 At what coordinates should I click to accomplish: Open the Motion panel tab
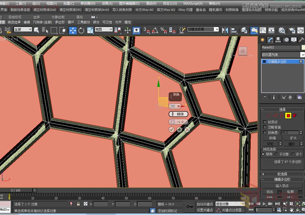click(x=286, y=40)
